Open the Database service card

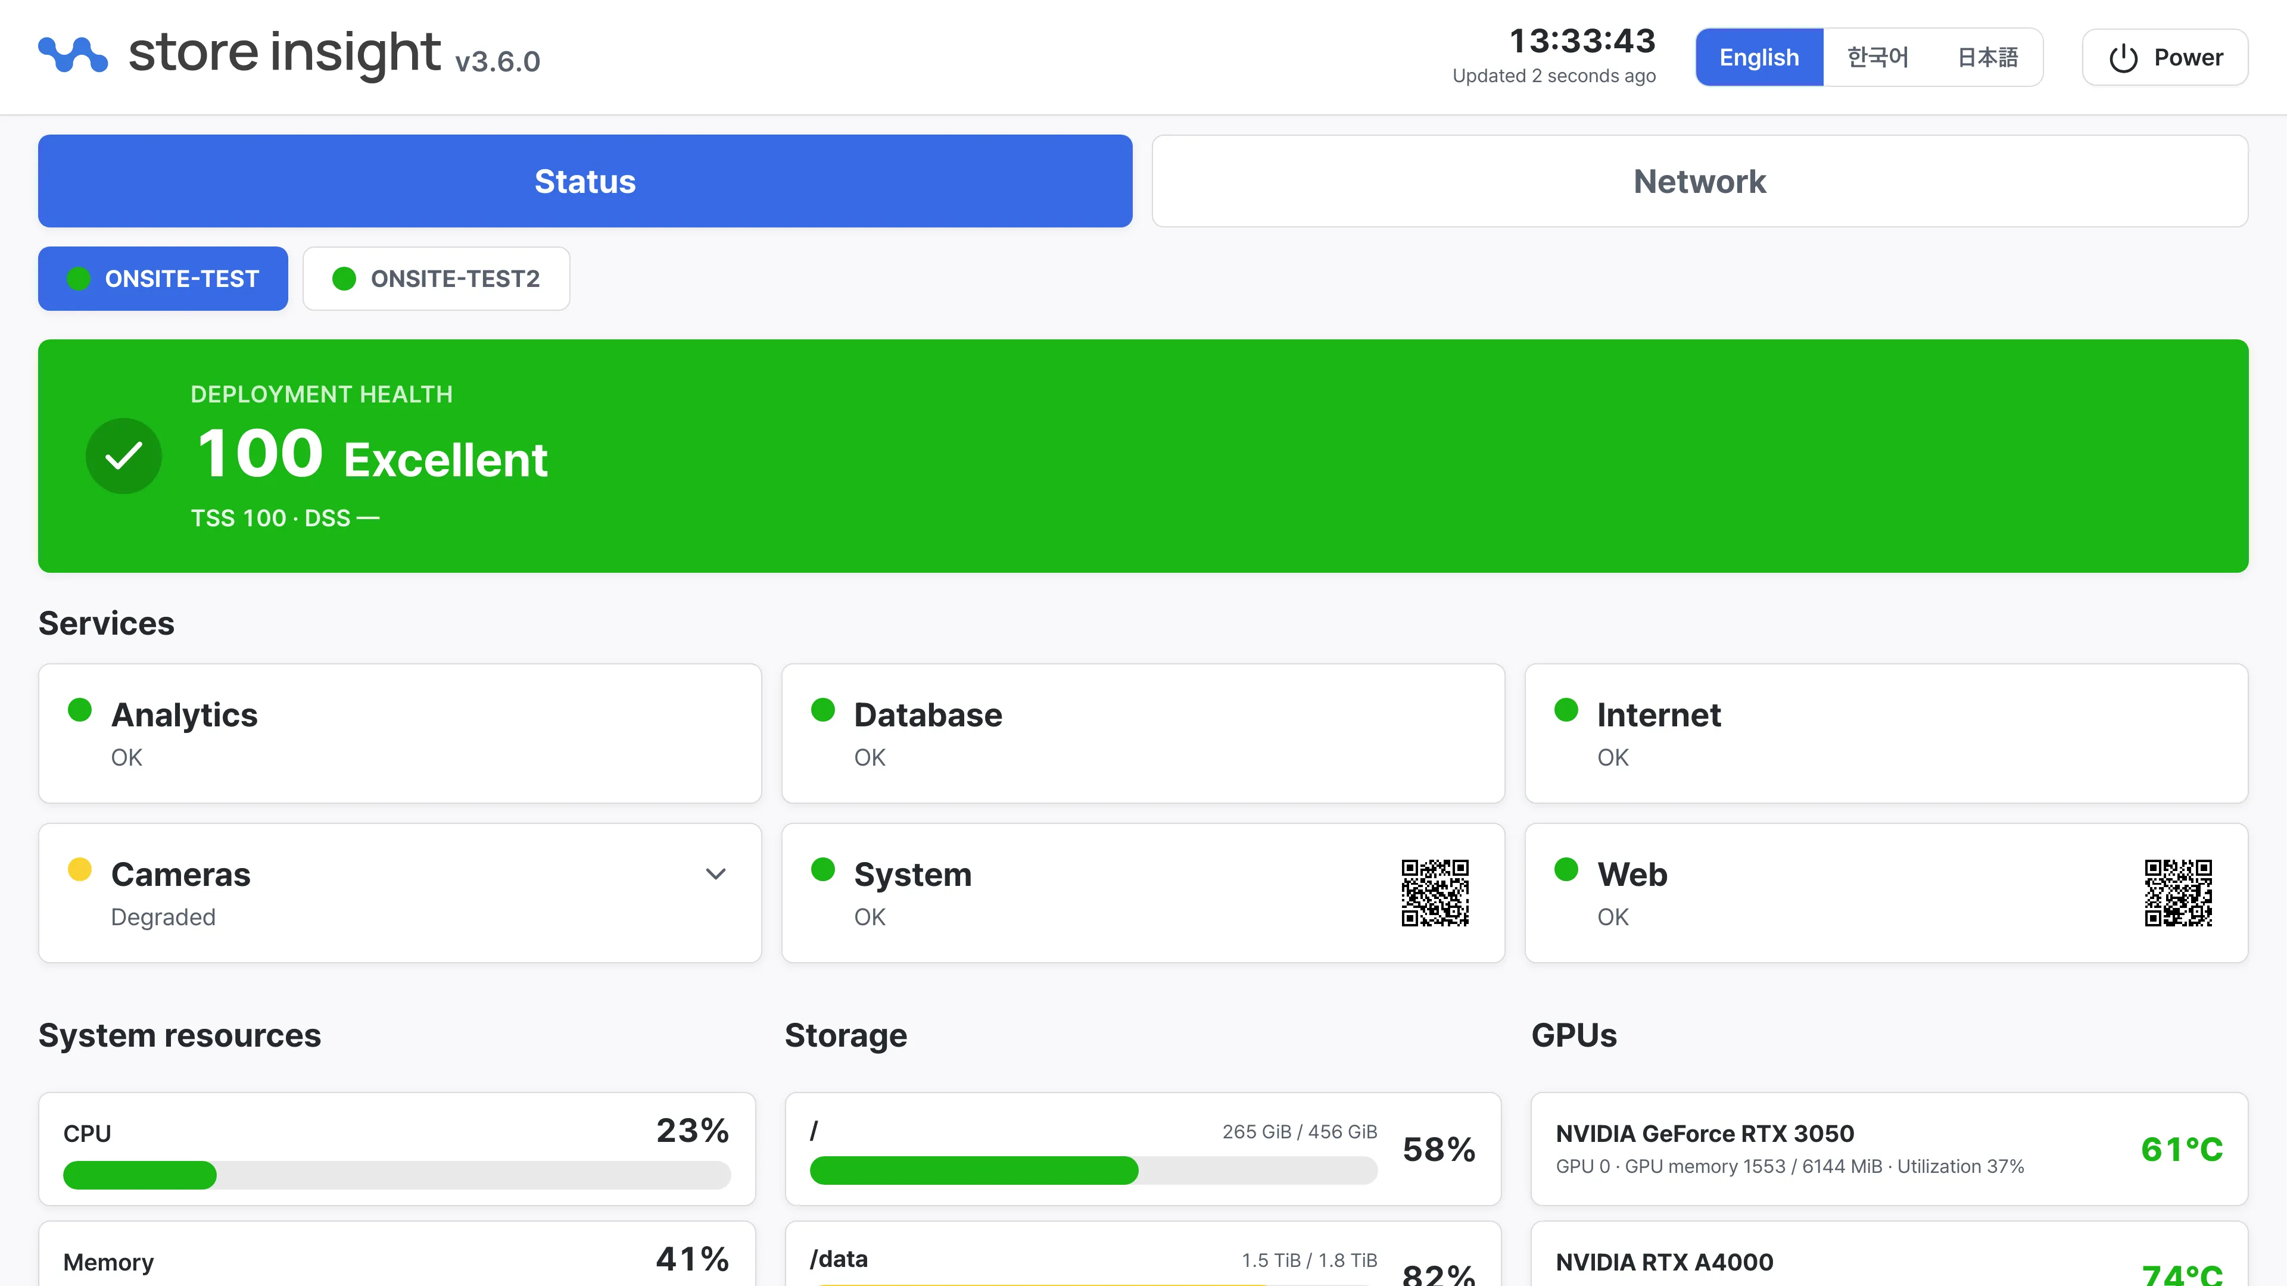click(x=1143, y=733)
